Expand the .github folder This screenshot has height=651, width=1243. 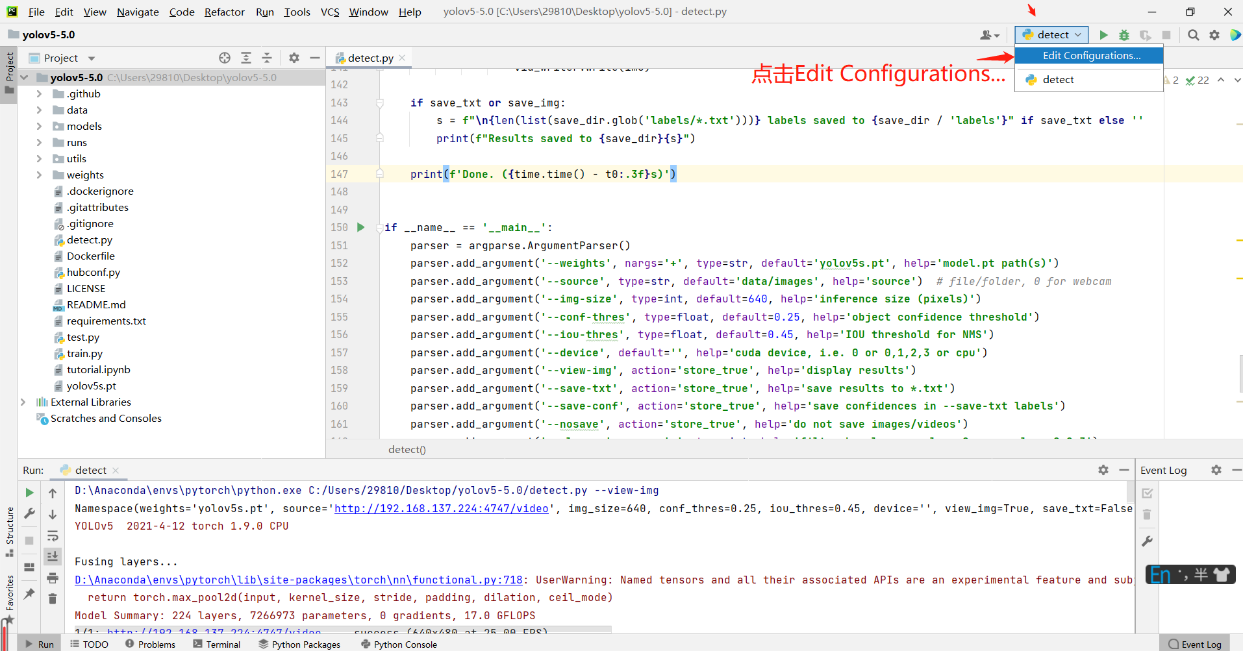pos(39,94)
